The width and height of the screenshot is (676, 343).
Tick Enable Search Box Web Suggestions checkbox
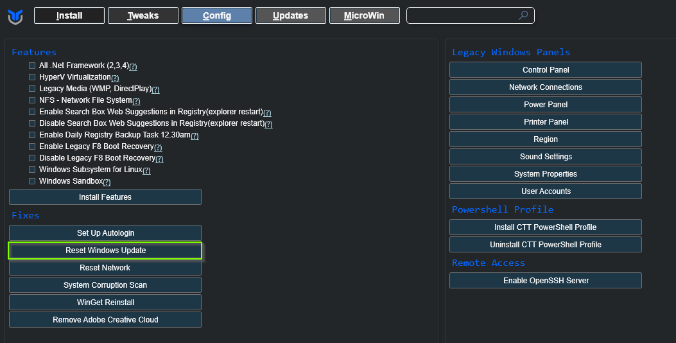click(x=32, y=112)
